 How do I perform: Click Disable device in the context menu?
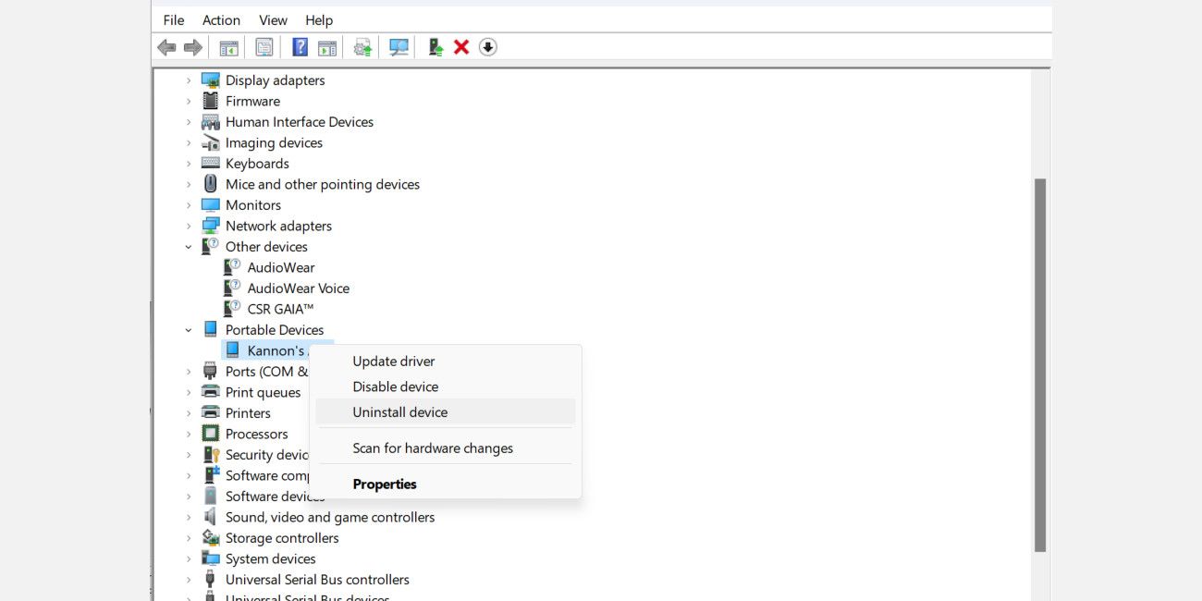pyautogui.click(x=395, y=386)
